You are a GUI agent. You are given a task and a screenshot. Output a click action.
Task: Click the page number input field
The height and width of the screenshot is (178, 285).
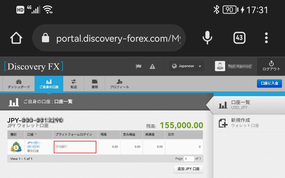pos(189,159)
